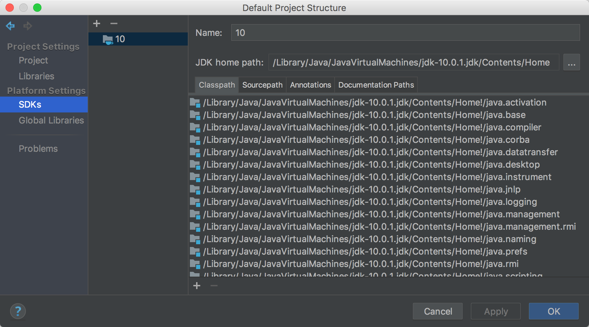The width and height of the screenshot is (589, 327).
Task: Open the help question mark button
Action: click(x=18, y=311)
